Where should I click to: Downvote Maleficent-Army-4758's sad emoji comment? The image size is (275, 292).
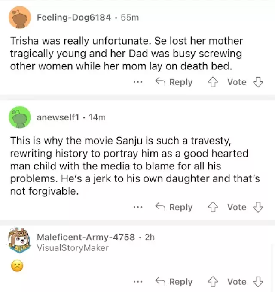258,282
